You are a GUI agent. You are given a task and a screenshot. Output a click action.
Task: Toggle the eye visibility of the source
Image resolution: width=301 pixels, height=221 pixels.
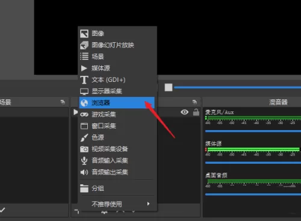(x=184, y=112)
